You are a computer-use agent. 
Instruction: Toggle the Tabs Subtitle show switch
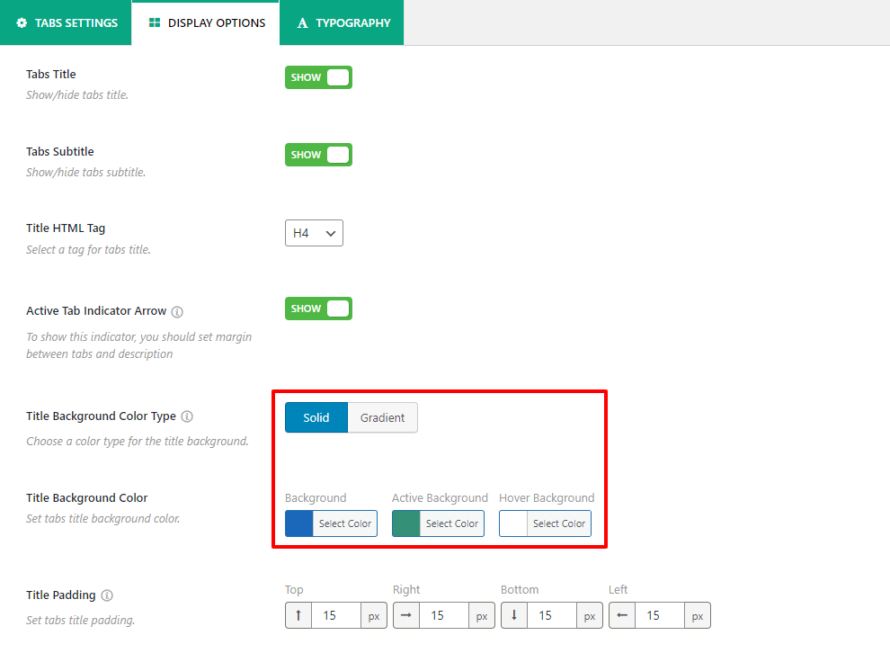tap(318, 155)
